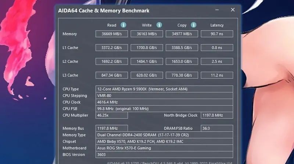Select L2 Cache write value 1484.1 GB/s
The image size is (294, 164).
tap(147, 61)
